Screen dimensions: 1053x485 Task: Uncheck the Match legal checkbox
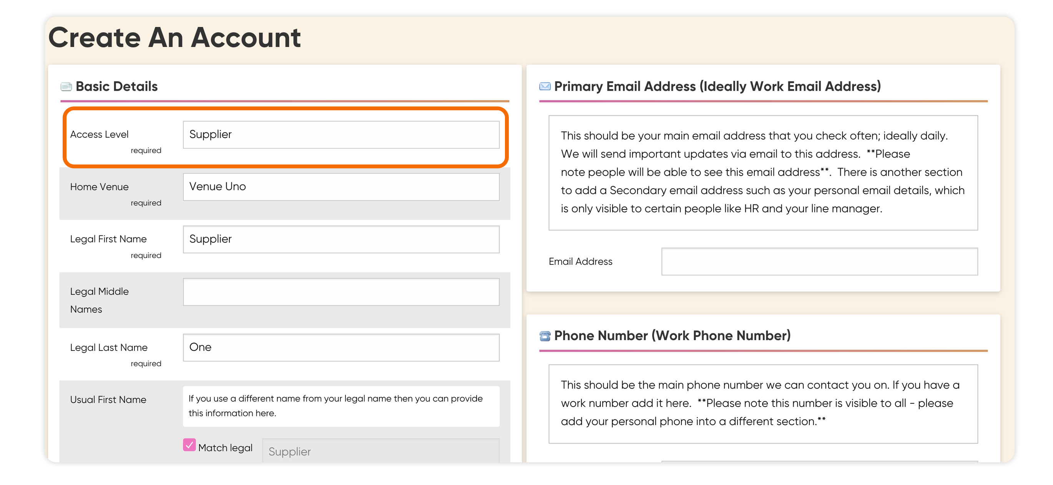(189, 445)
